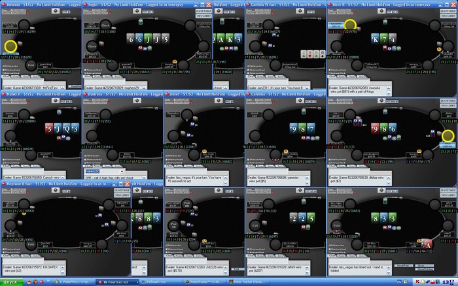Image resolution: width=458 pixels, height=286 pixels.
Task: Open hand replayer icon in Anser table
Action: [218, 101]
